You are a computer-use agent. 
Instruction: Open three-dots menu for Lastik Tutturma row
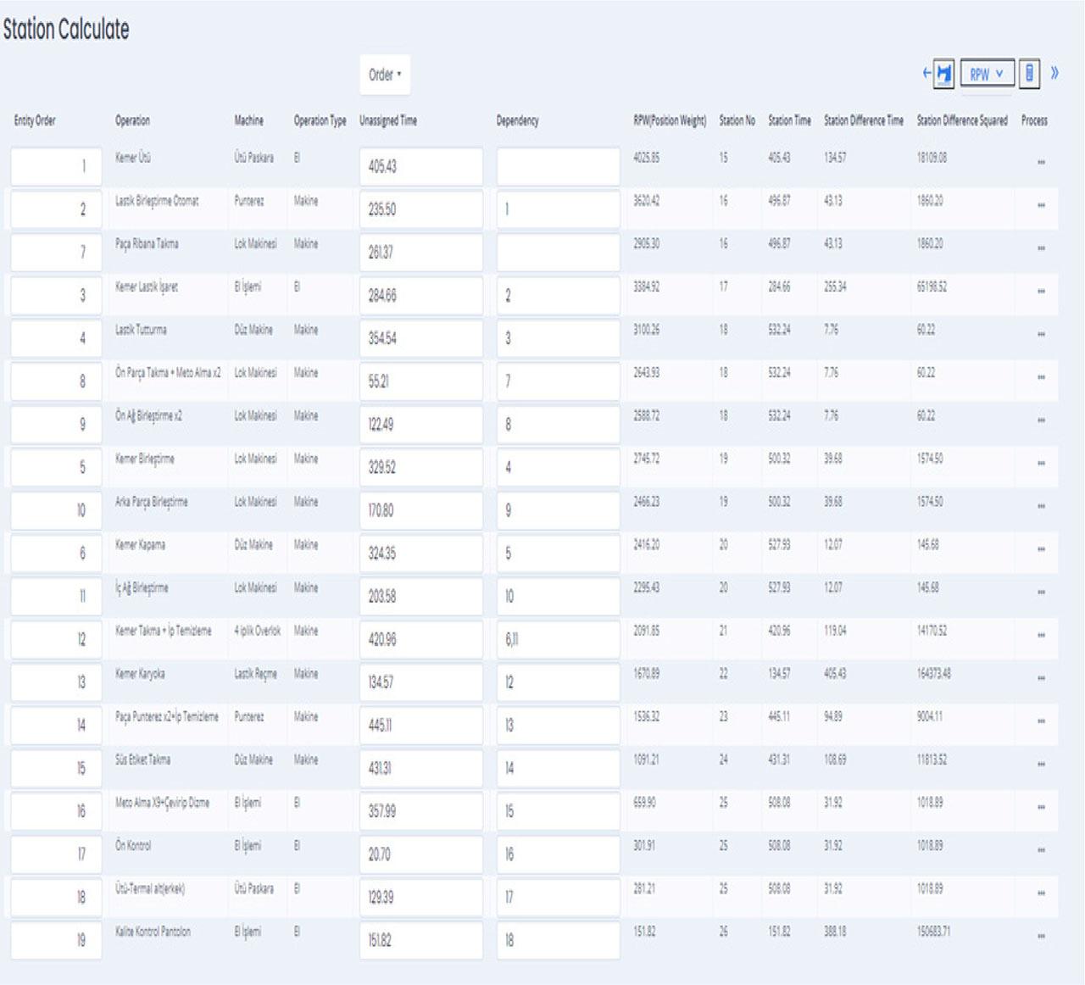(x=1041, y=334)
